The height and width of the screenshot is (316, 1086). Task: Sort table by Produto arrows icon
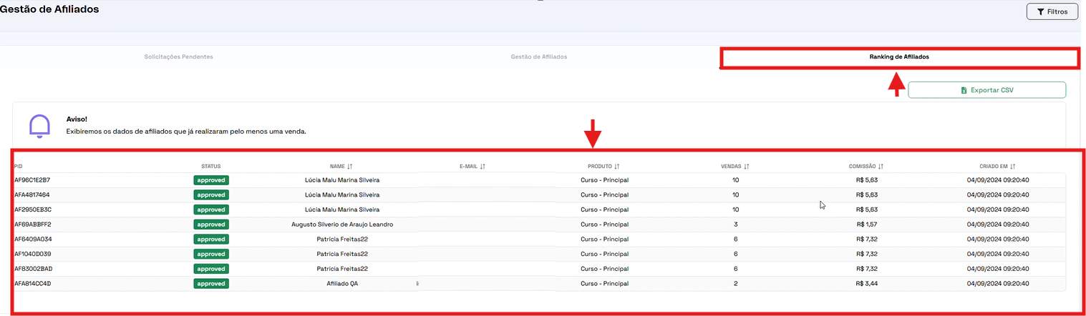coord(616,167)
